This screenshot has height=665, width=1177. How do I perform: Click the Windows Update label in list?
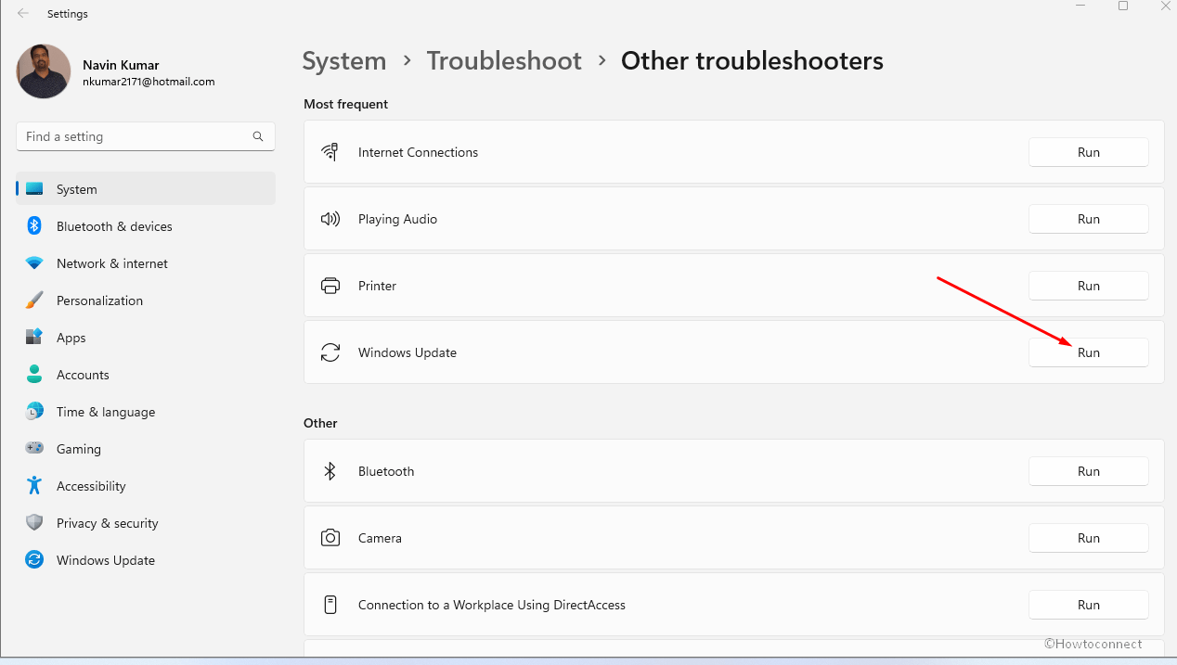[x=407, y=352]
